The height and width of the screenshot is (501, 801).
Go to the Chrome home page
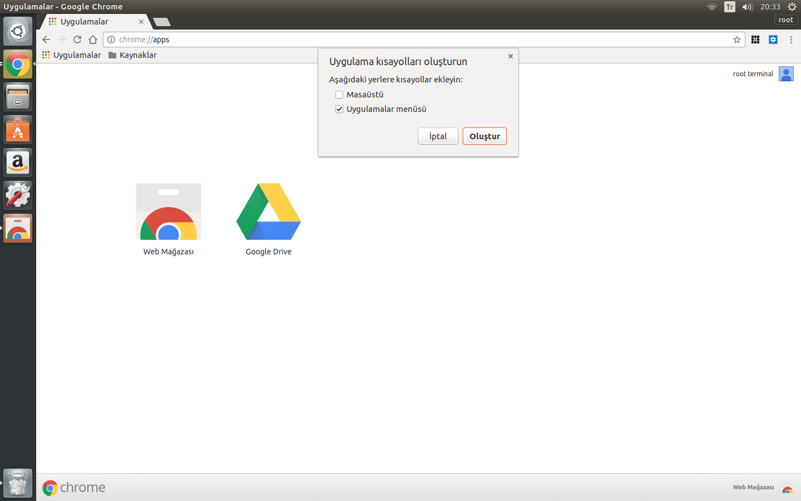pyautogui.click(x=93, y=40)
